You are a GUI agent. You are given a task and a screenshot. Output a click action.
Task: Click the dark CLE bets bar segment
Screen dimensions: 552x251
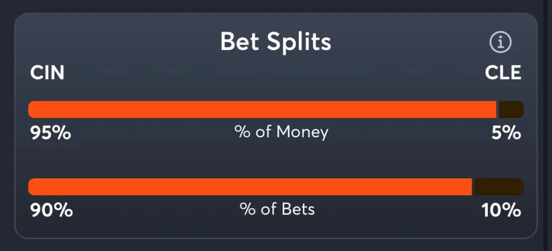click(499, 187)
